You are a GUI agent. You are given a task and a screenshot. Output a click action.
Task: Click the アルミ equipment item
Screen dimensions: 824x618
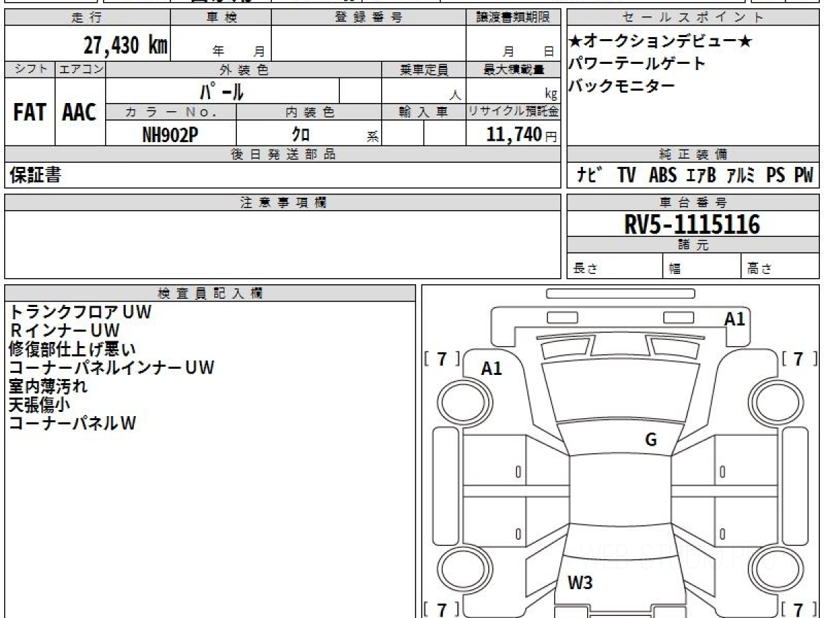(741, 176)
